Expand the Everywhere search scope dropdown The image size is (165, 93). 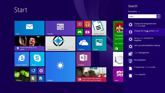(x=134, y=11)
